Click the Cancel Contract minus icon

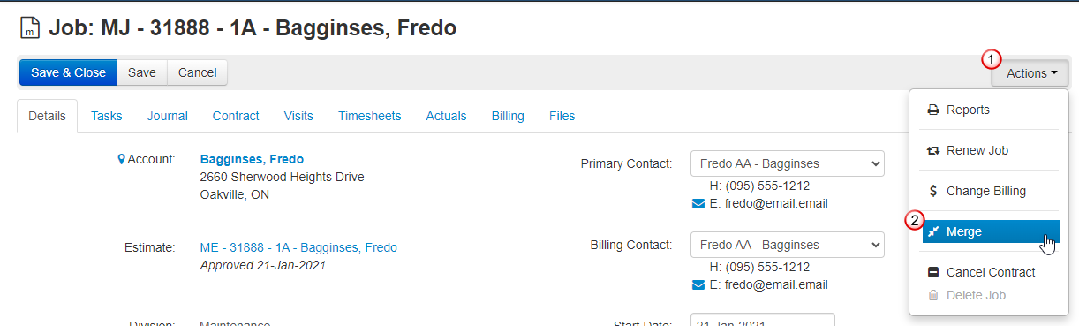pyautogui.click(x=932, y=272)
